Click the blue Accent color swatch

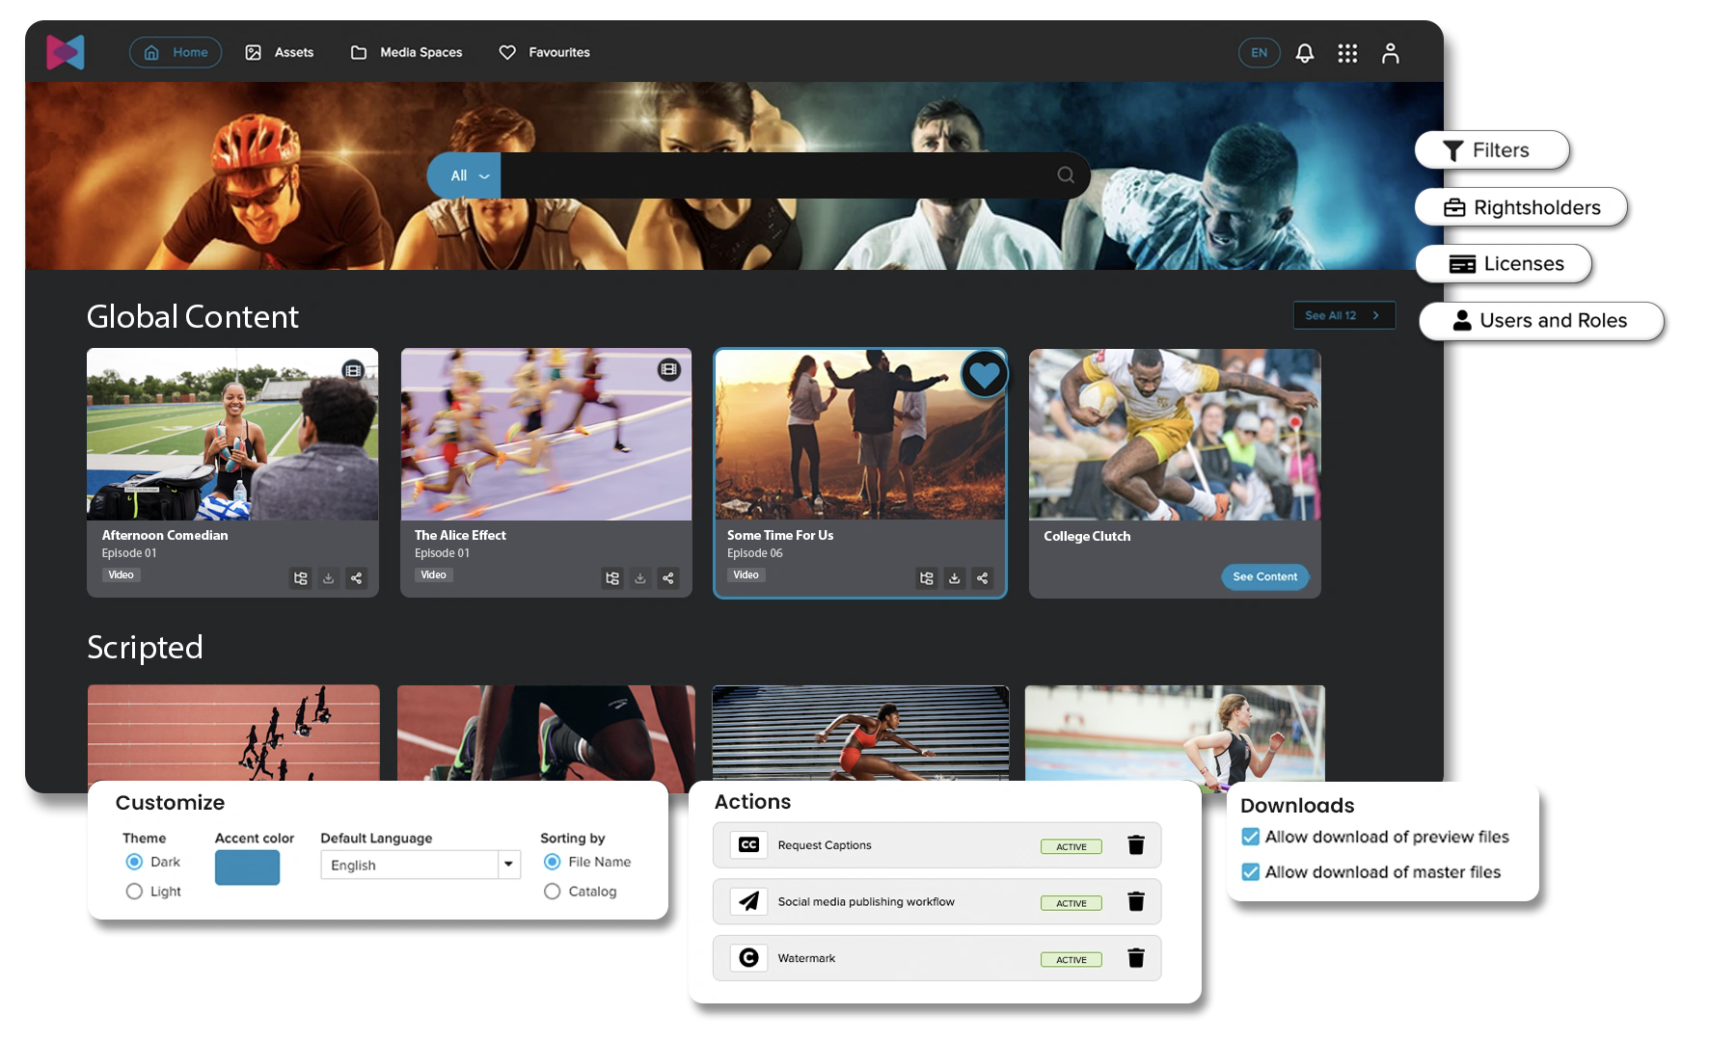[x=247, y=867]
